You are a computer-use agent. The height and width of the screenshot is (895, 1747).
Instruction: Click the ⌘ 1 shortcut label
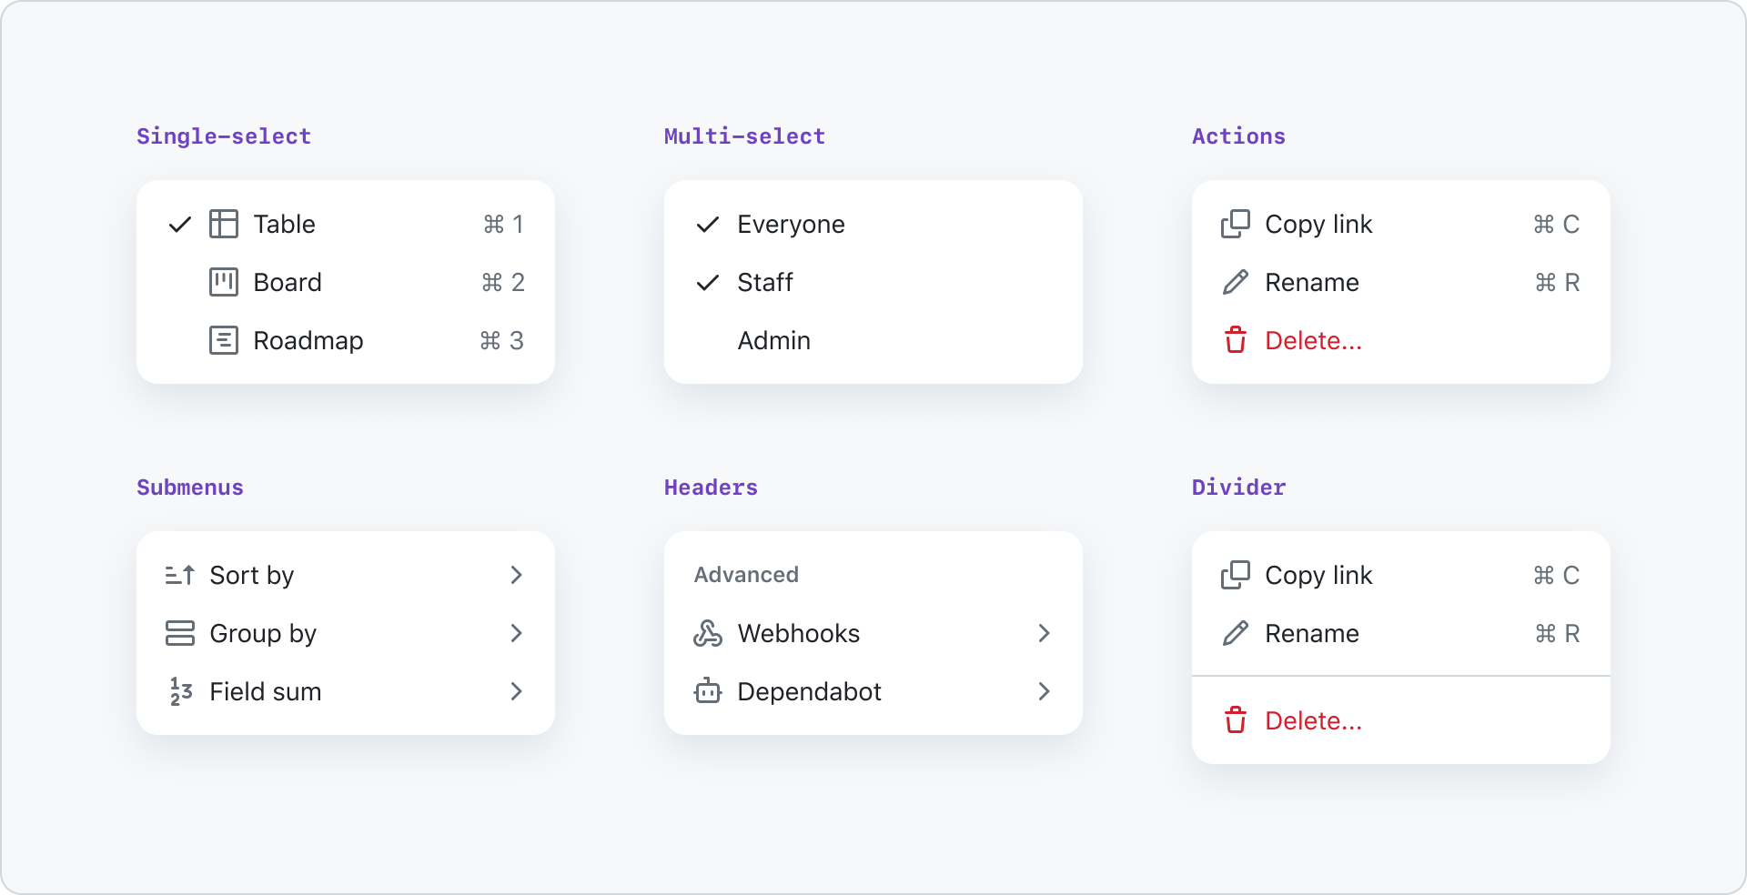click(503, 224)
